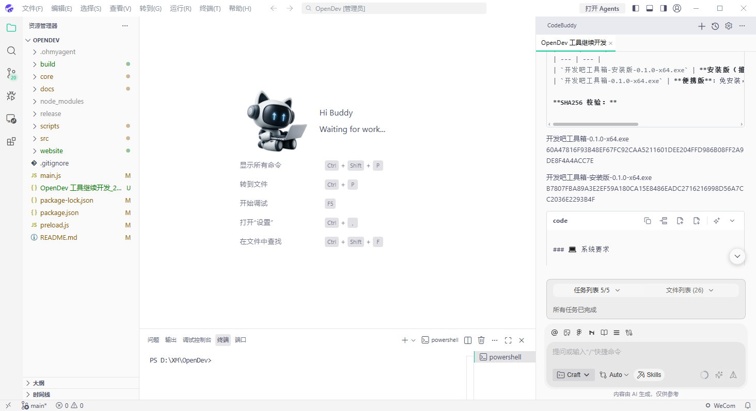Click the OpenDev [管理员] search box
This screenshot has width=756, height=411.
tap(394, 8)
